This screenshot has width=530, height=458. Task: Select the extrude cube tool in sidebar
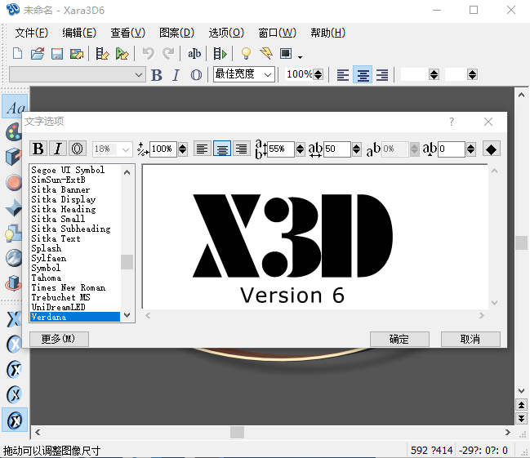(x=14, y=157)
